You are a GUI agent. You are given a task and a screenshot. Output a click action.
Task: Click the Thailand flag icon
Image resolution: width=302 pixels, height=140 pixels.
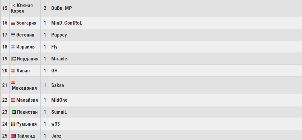[13, 136]
